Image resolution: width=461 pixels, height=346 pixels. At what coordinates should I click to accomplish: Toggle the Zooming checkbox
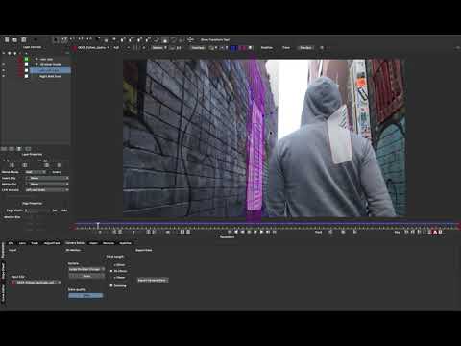click(x=111, y=285)
